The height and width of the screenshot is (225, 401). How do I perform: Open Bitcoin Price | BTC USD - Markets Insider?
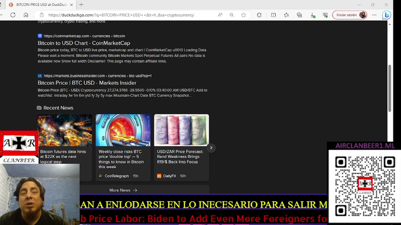87,83
